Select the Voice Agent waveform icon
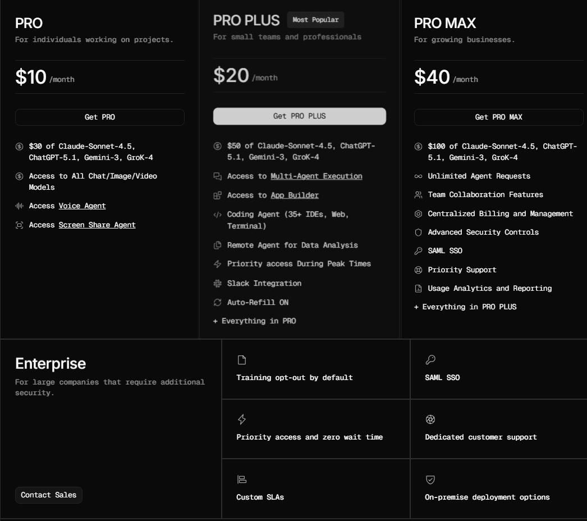The height and width of the screenshot is (521, 587). coord(18,205)
